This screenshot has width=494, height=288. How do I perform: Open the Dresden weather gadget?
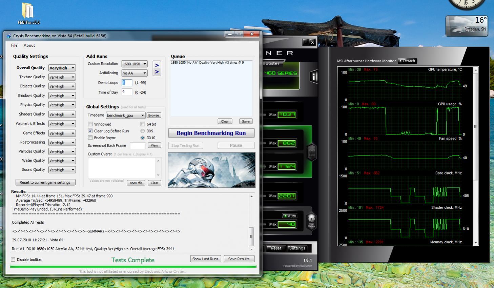point(467,26)
